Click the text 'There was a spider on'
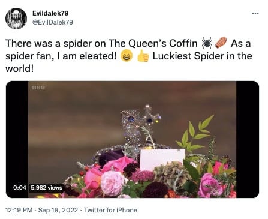 coord(55,43)
